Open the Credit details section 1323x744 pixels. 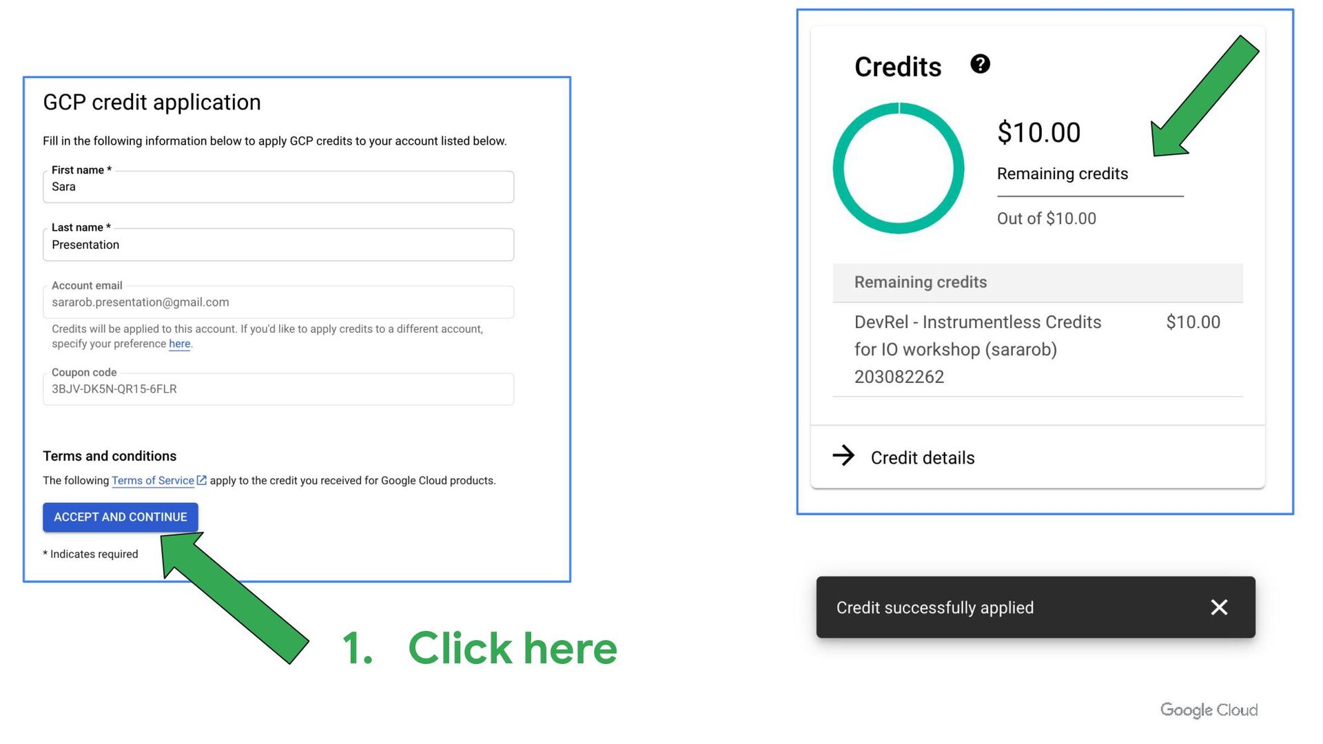922,458
